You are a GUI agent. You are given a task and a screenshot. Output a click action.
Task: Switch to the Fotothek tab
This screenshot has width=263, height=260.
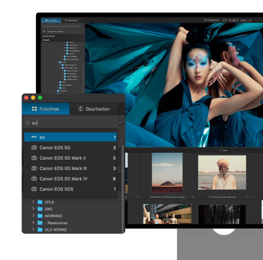46,109
